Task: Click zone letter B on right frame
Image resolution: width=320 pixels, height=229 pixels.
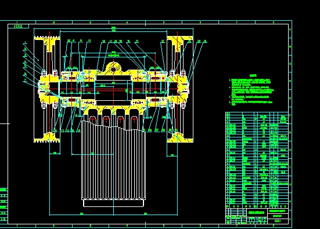Action: 290,46
